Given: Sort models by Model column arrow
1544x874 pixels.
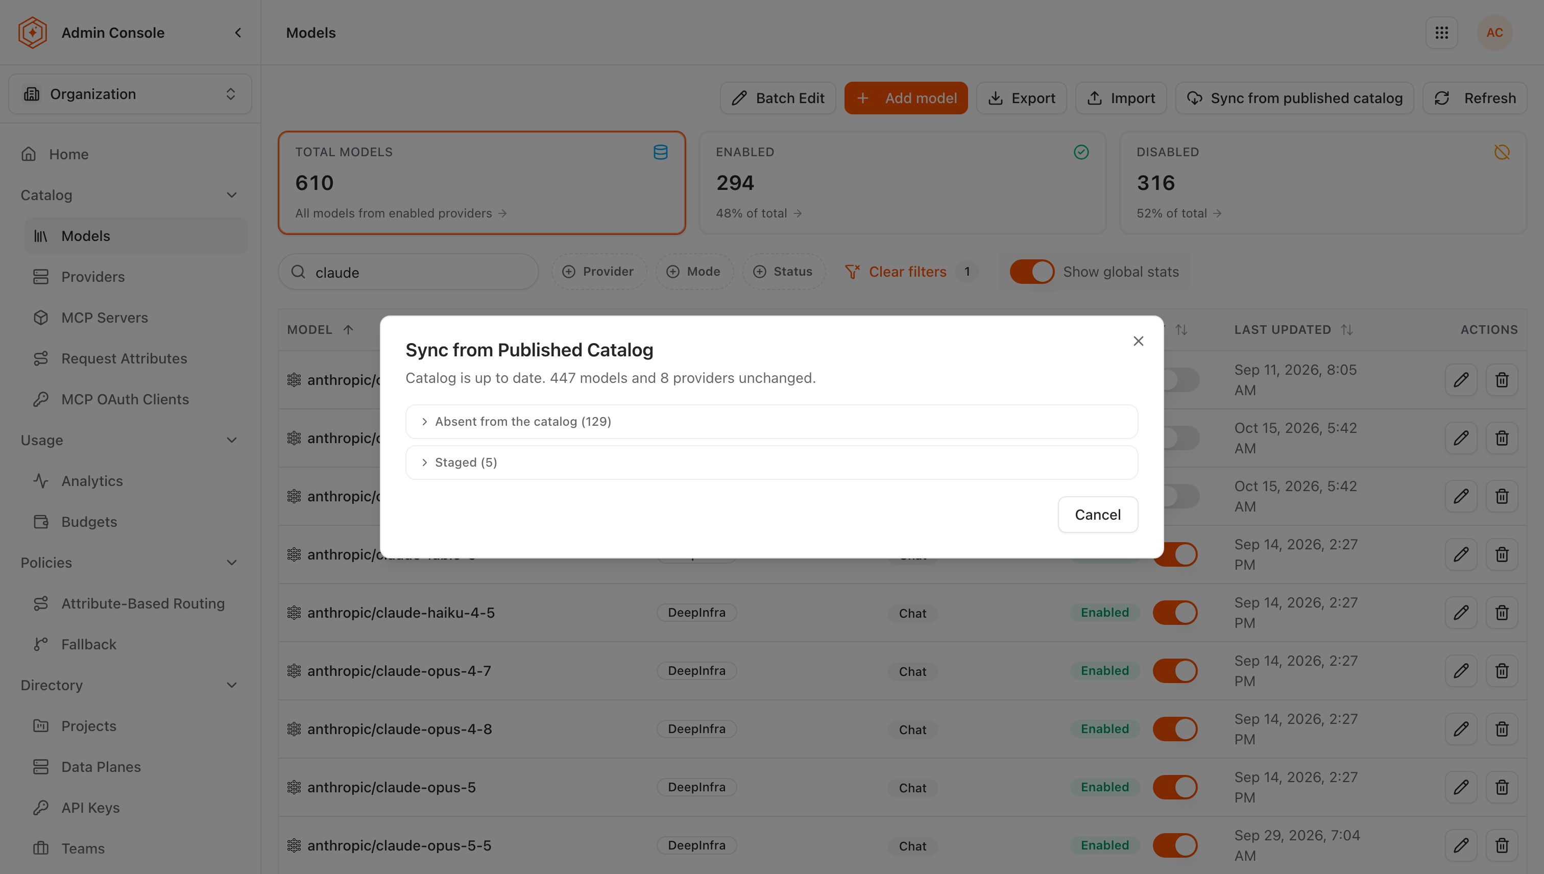Looking at the screenshot, I should [x=348, y=330].
